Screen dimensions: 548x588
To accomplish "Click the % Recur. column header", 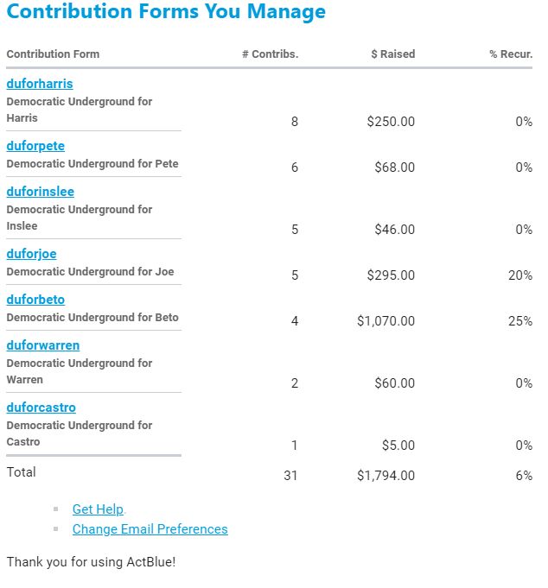I will click(510, 54).
